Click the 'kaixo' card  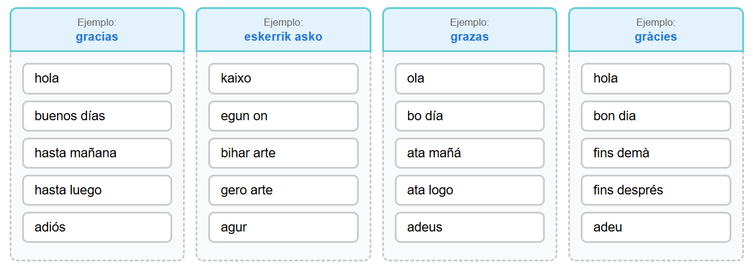click(x=283, y=78)
